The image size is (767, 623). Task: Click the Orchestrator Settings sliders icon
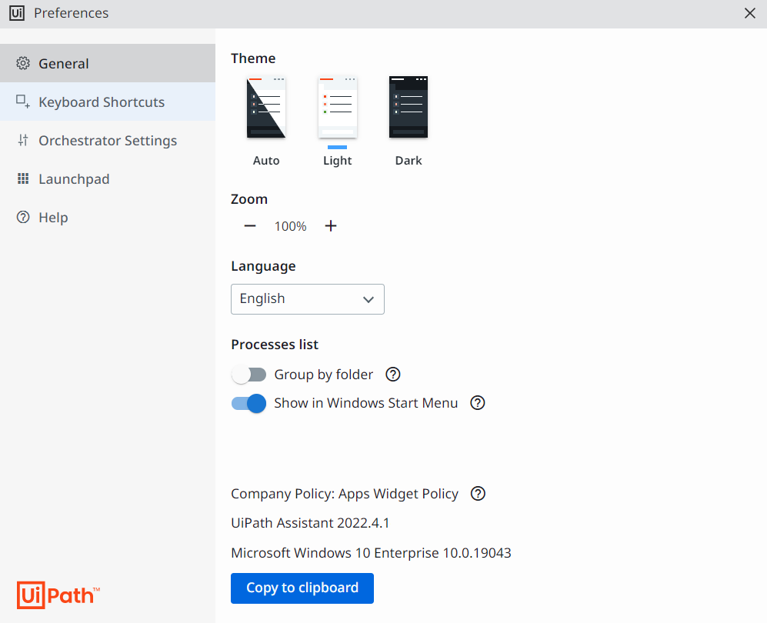tap(23, 140)
